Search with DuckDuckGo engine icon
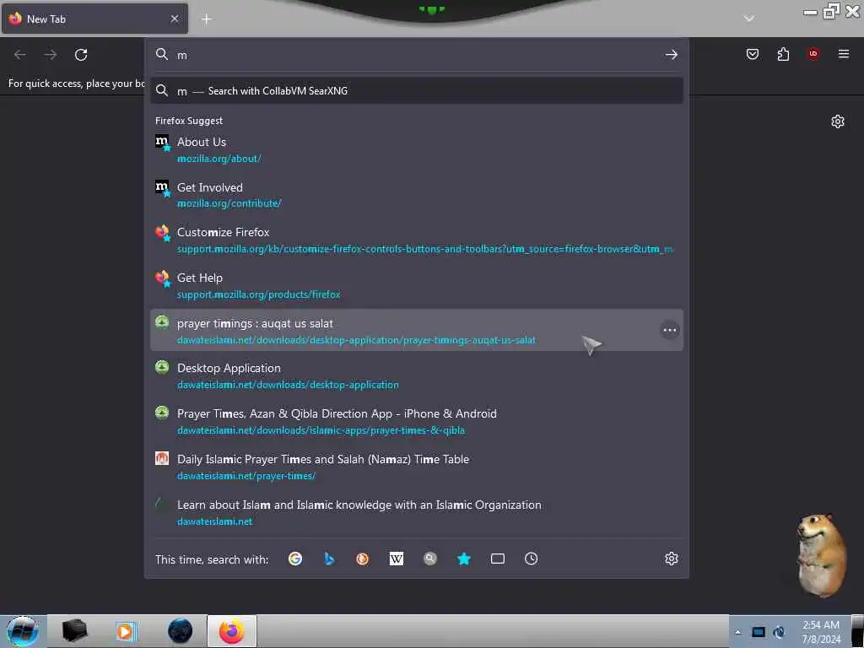 [x=363, y=559]
